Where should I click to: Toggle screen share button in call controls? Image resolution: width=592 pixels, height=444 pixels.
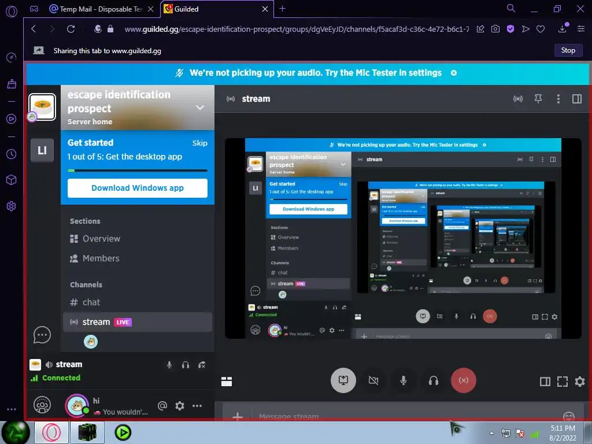[343, 380]
